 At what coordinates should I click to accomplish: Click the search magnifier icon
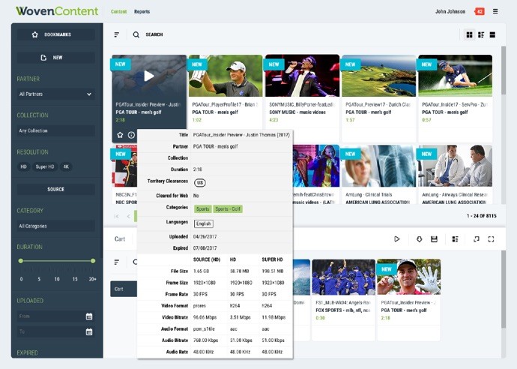tap(136, 34)
